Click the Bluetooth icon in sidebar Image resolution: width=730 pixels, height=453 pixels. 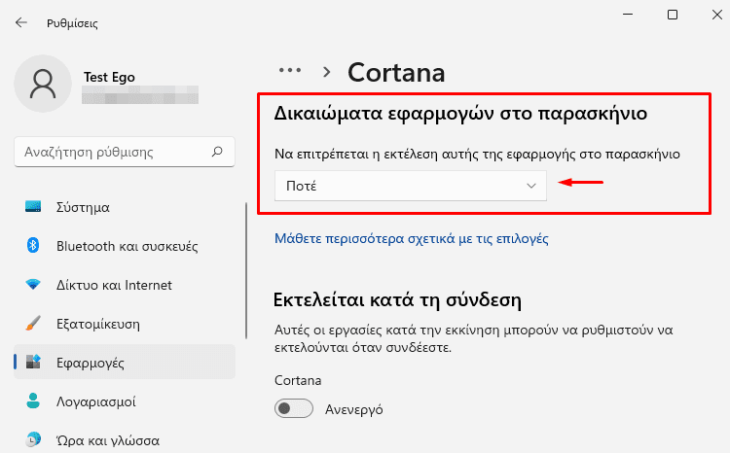pos(33,245)
